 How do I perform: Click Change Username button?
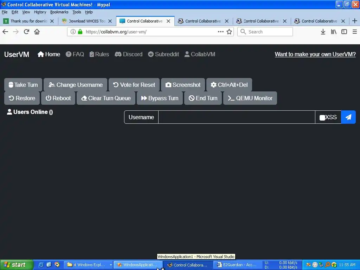point(75,85)
